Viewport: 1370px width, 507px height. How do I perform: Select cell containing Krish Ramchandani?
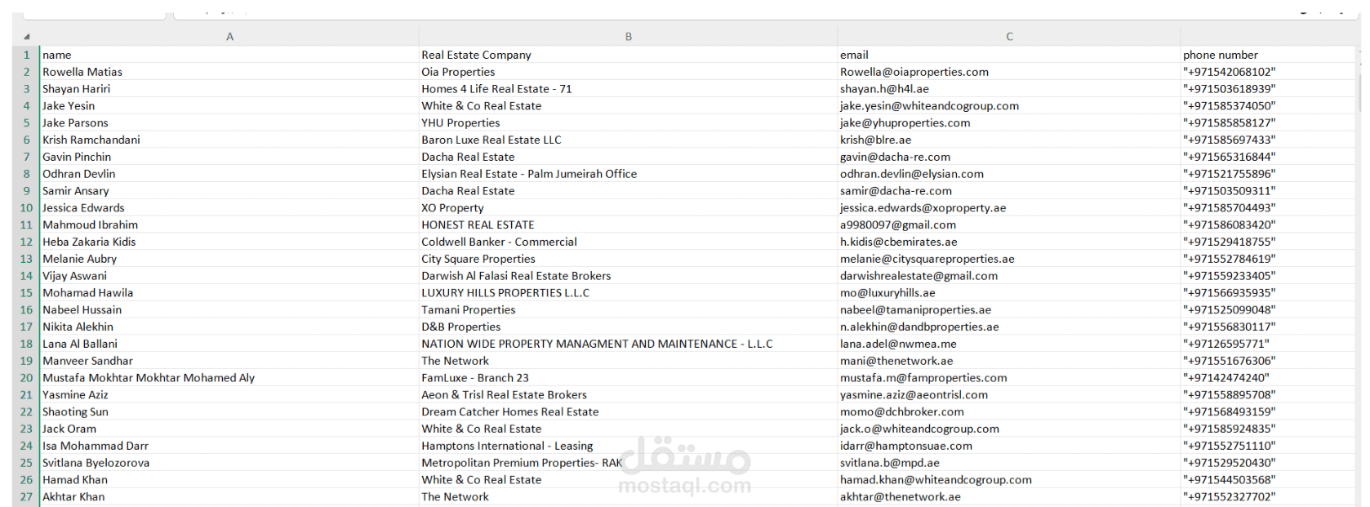(229, 140)
